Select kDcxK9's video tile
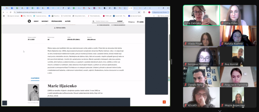This screenshot has width=259, height=112. [201, 97]
